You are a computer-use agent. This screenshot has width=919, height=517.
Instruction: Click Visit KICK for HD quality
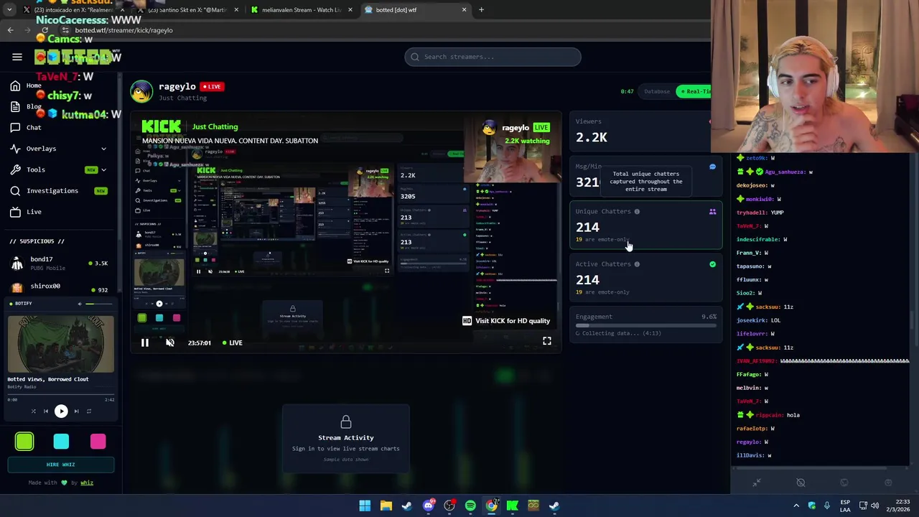pyautogui.click(x=506, y=321)
